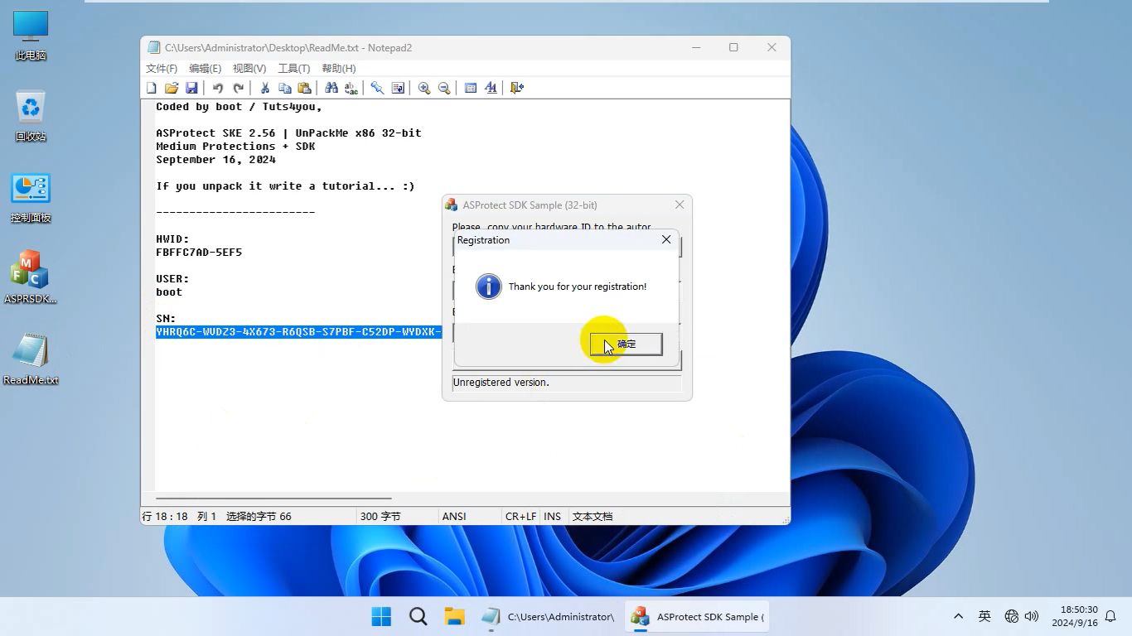The image size is (1132, 636).
Task: Click 'Thank you for your registration!' text
Action: [578, 287]
